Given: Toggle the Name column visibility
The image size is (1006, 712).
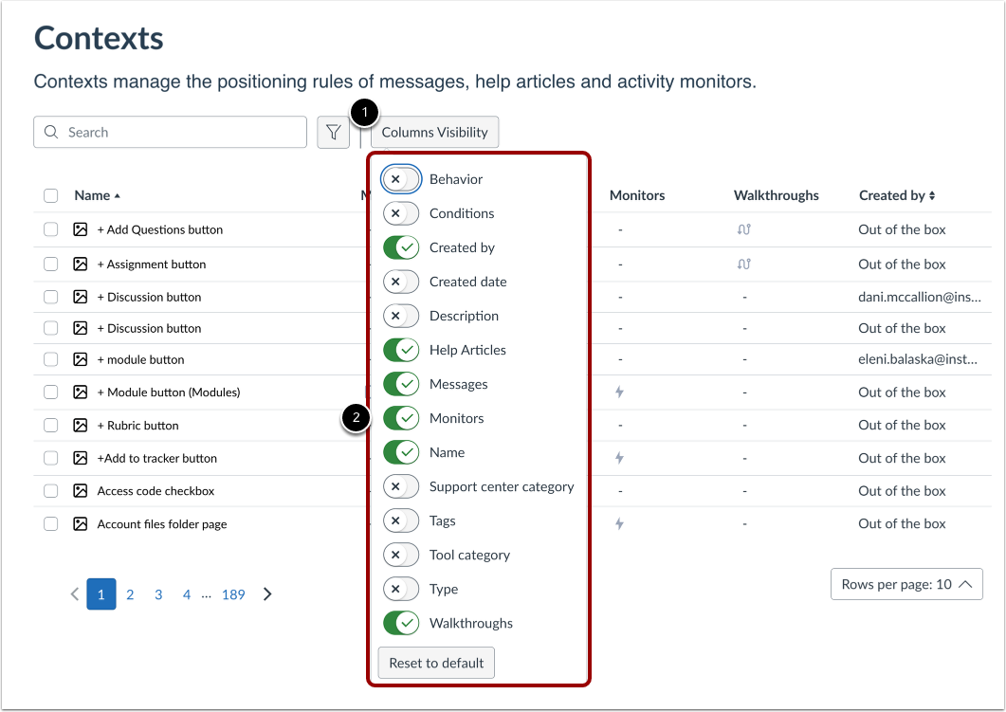Looking at the screenshot, I should (x=402, y=452).
